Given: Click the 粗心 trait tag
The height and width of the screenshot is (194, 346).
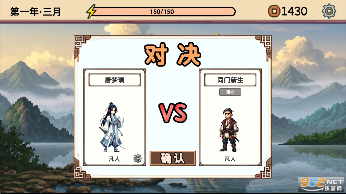Looking at the screenshot, I should (x=230, y=92).
